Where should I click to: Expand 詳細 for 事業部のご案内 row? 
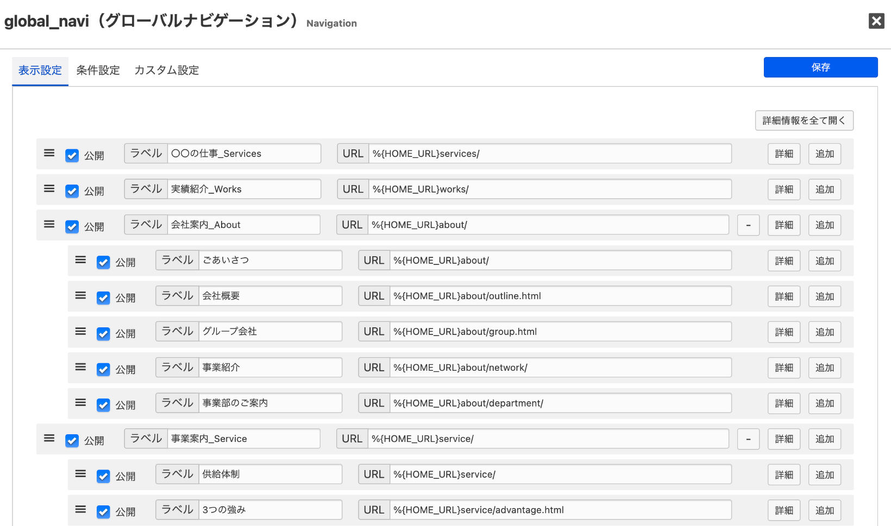tap(784, 403)
